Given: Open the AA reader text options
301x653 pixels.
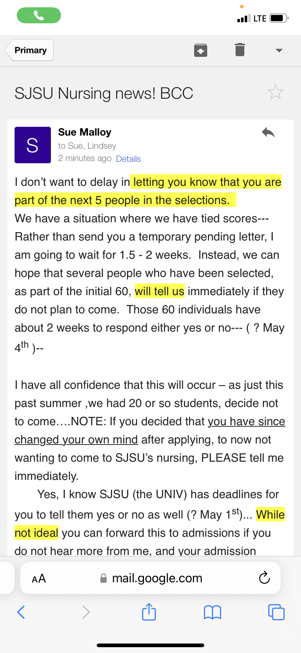Looking at the screenshot, I should point(39,578).
